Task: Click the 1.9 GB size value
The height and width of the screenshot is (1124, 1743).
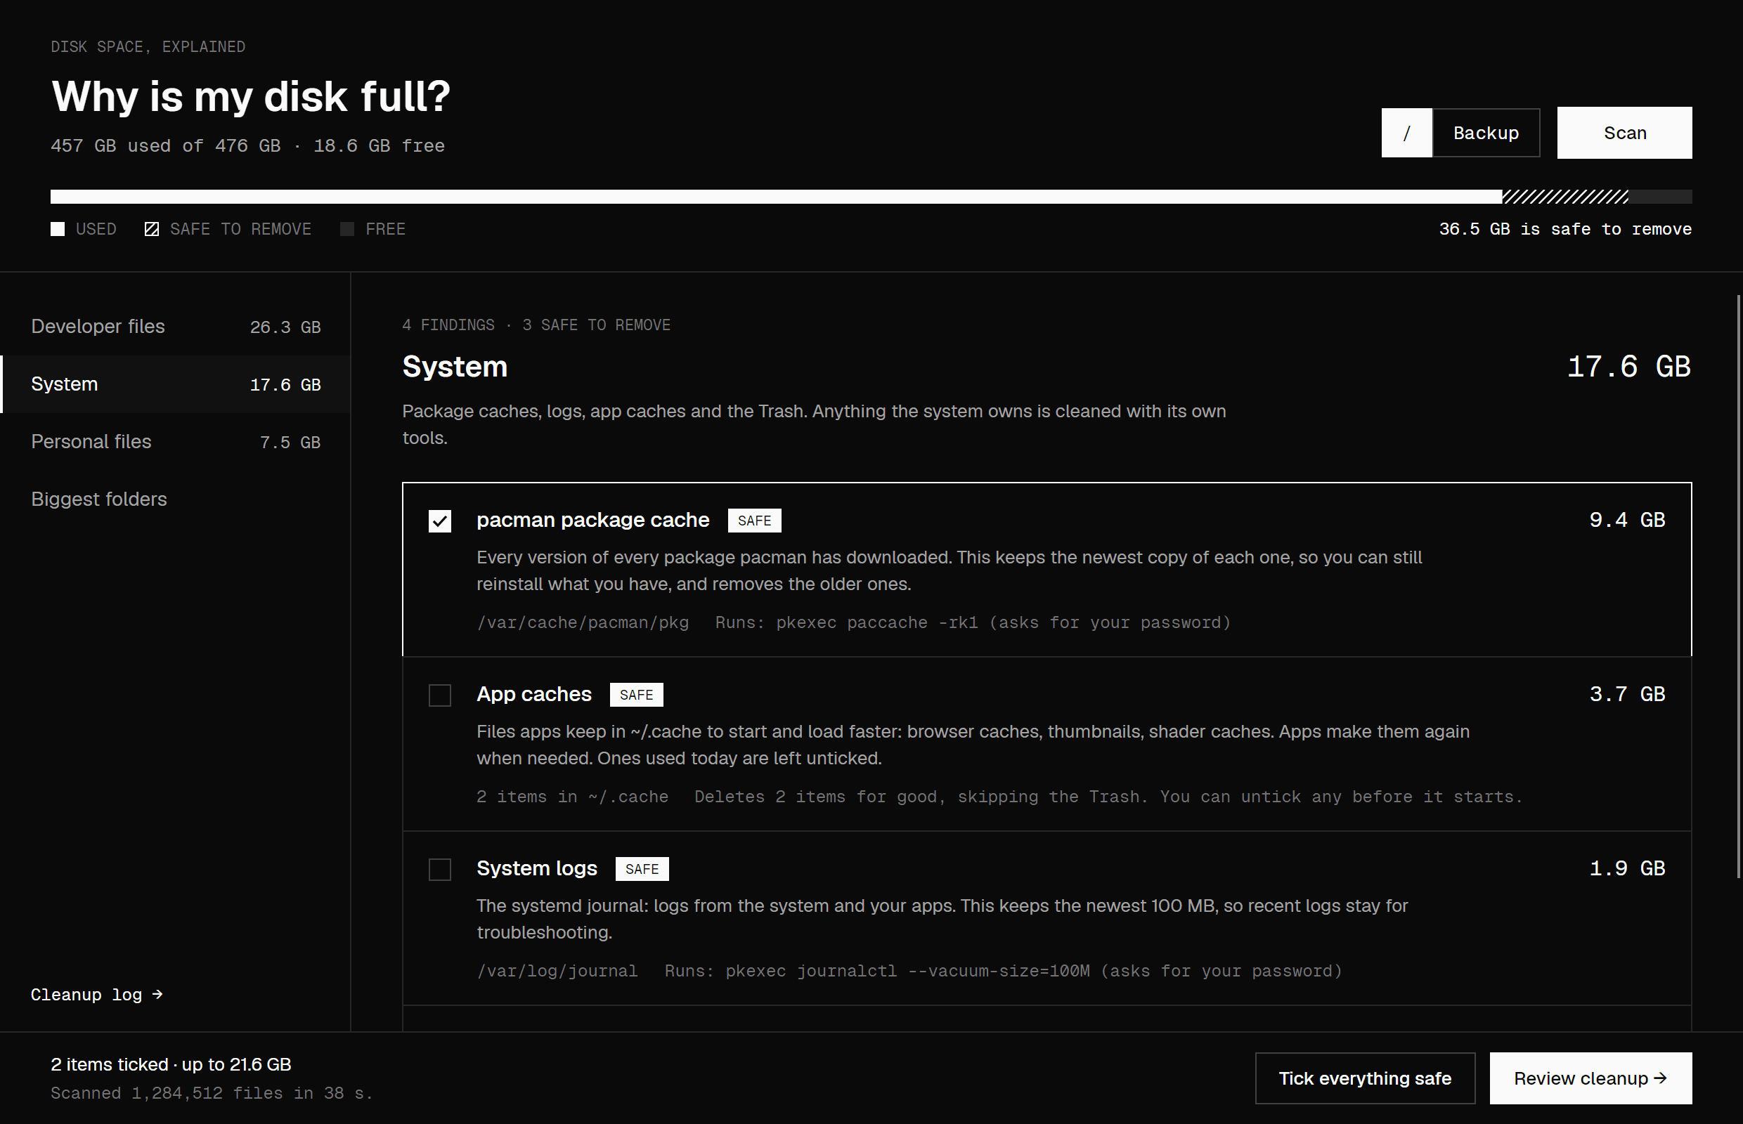Action: 1627,868
